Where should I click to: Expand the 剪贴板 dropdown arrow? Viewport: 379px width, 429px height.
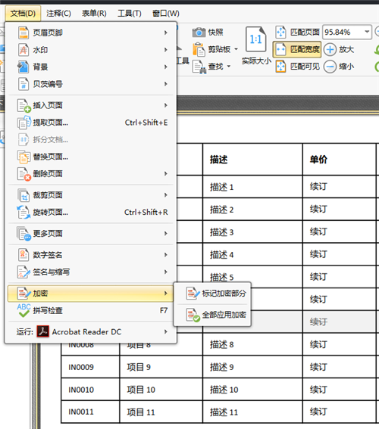click(236, 49)
